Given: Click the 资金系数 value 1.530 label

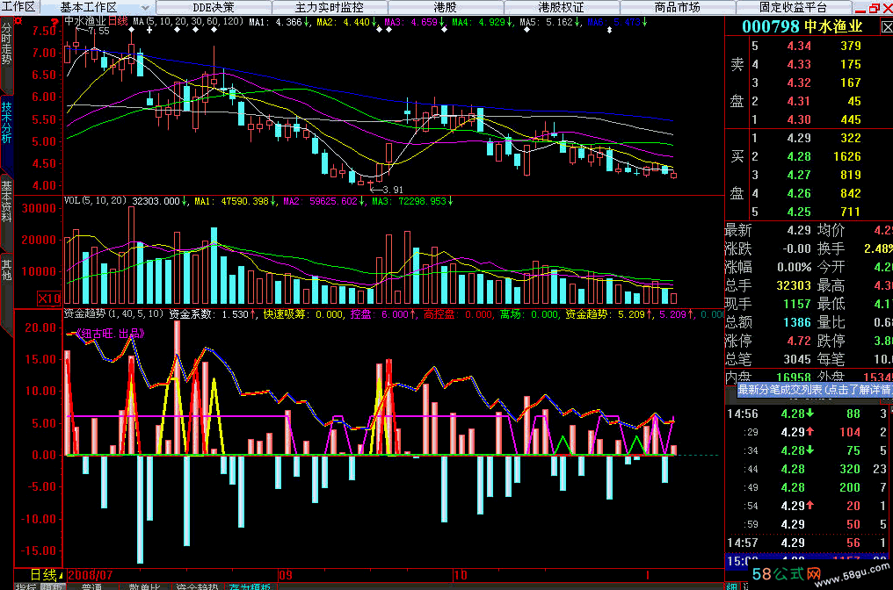Looking at the screenshot, I should (x=213, y=314).
